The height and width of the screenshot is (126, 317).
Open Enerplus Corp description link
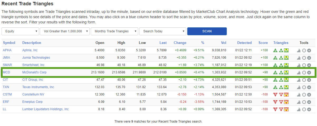pyautogui.click(x=32, y=102)
